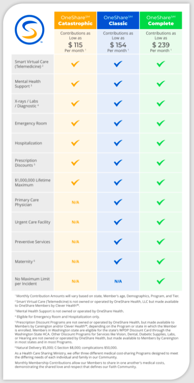194x383 pixels.
Task: Click blue checkmark in Mental Health Support row
Action: pos(118,84)
